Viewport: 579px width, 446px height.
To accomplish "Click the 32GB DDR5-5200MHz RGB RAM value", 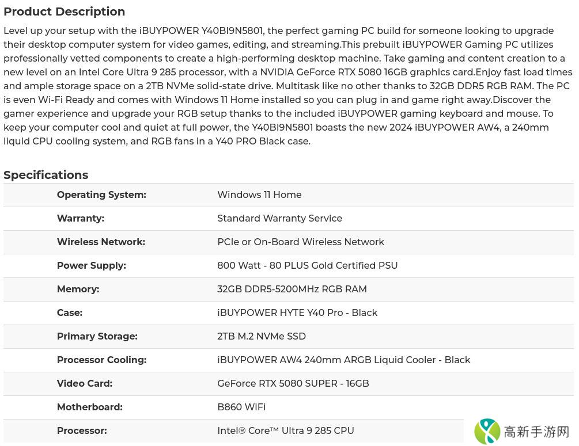I will click(x=292, y=289).
